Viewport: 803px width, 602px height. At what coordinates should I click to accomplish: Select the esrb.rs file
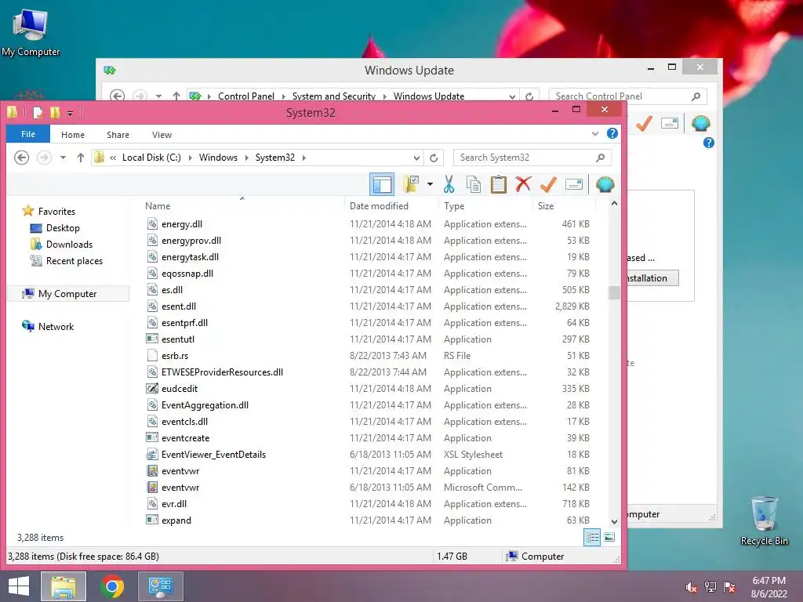click(x=175, y=356)
